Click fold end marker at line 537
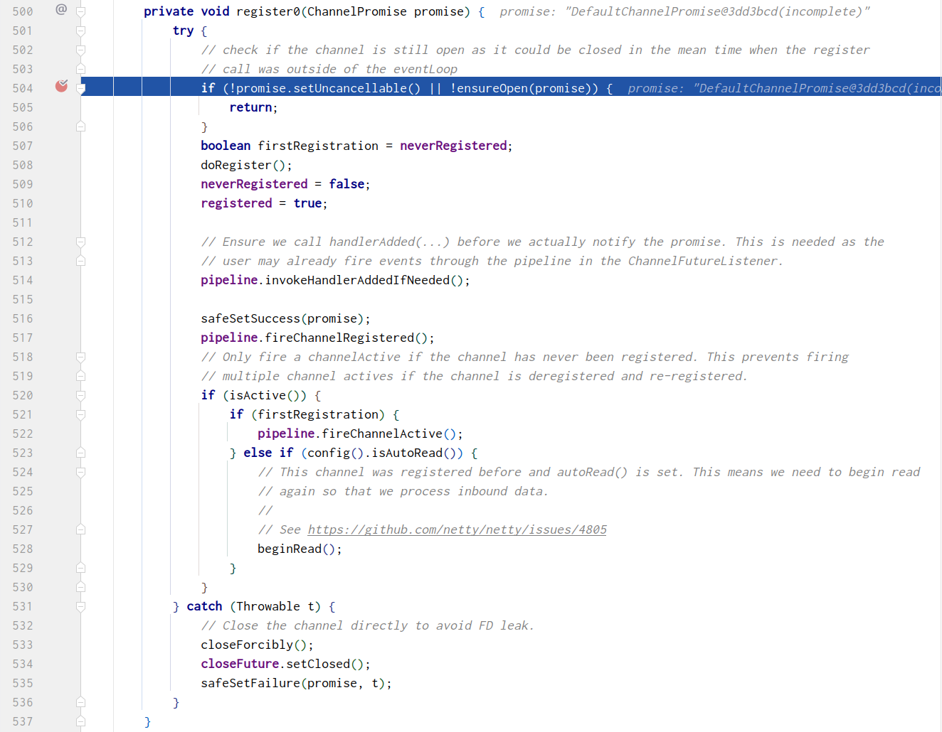The width and height of the screenshot is (942, 732). (80, 721)
